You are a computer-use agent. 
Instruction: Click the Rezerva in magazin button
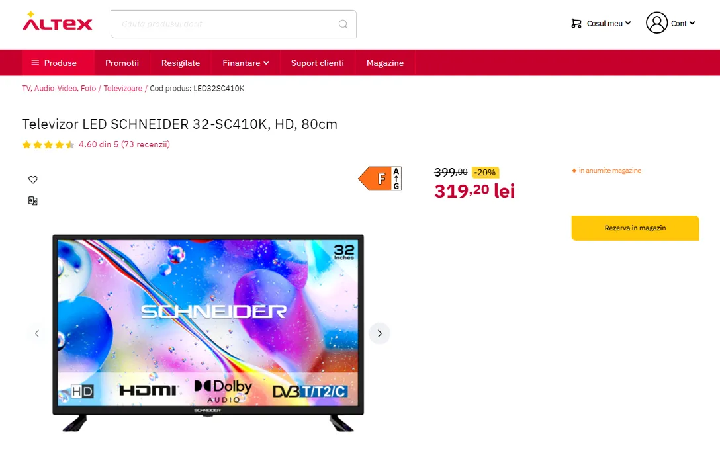(635, 228)
